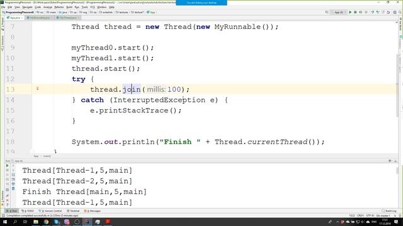Open the Build menu
The width and height of the screenshot is (403, 226).
click(x=69, y=7)
